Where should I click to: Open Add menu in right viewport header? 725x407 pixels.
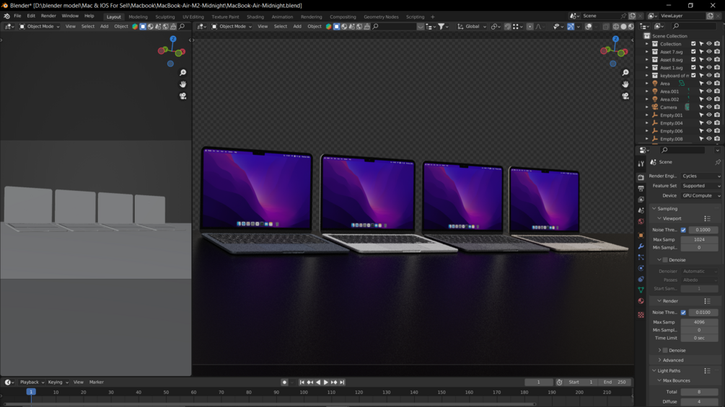click(x=296, y=27)
